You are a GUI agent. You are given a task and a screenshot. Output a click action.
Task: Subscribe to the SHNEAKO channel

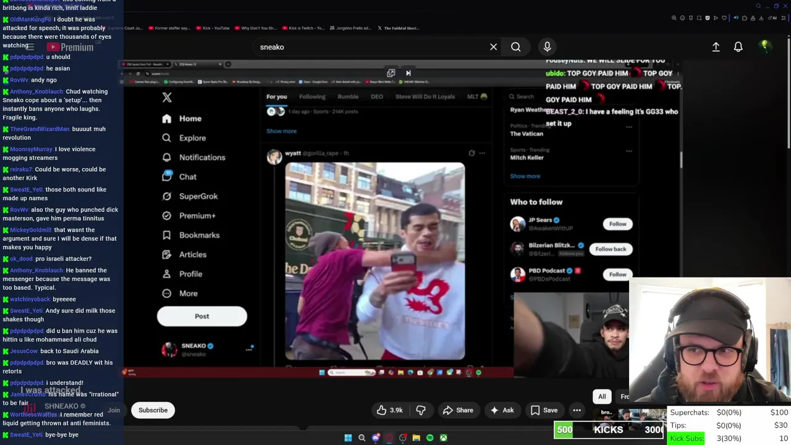(x=153, y=410)
